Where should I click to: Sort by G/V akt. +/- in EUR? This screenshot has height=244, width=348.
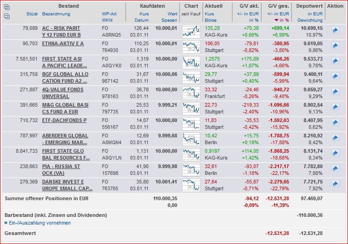pos(248,14)
